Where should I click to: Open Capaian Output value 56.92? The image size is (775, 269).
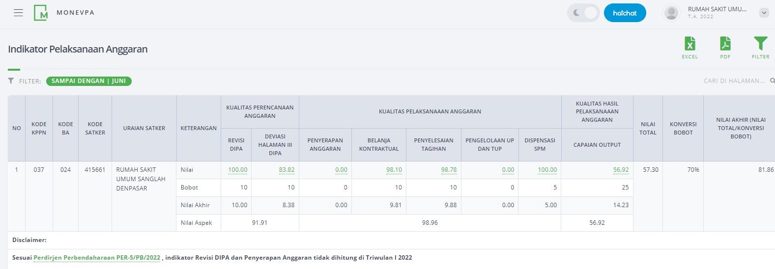(621, 170)
